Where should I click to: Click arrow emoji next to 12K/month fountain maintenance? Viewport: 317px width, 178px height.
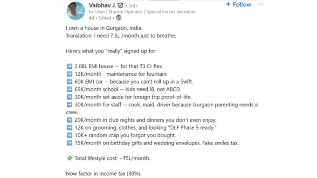(69, 74)
